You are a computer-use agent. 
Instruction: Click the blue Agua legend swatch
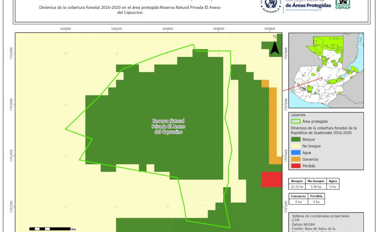[x=296, y=153]
